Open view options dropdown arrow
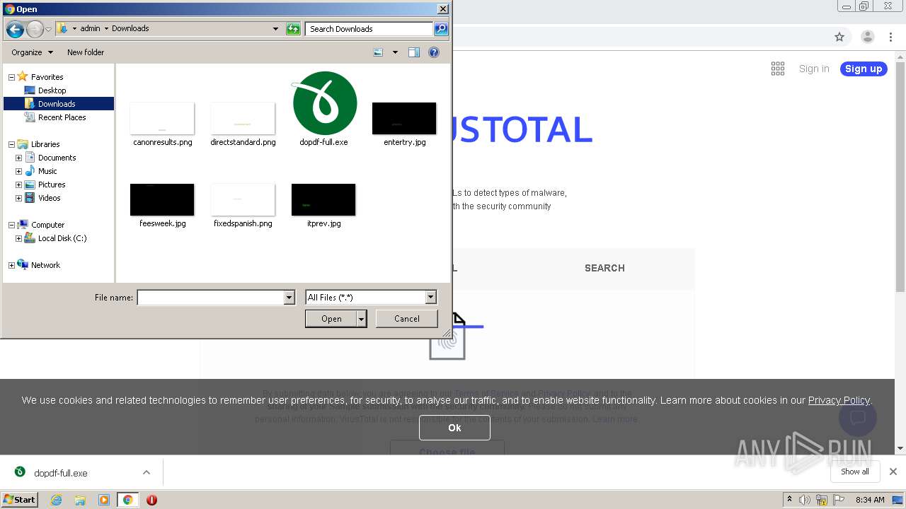This screenshot has width=906, height=509. coord(395,52)
